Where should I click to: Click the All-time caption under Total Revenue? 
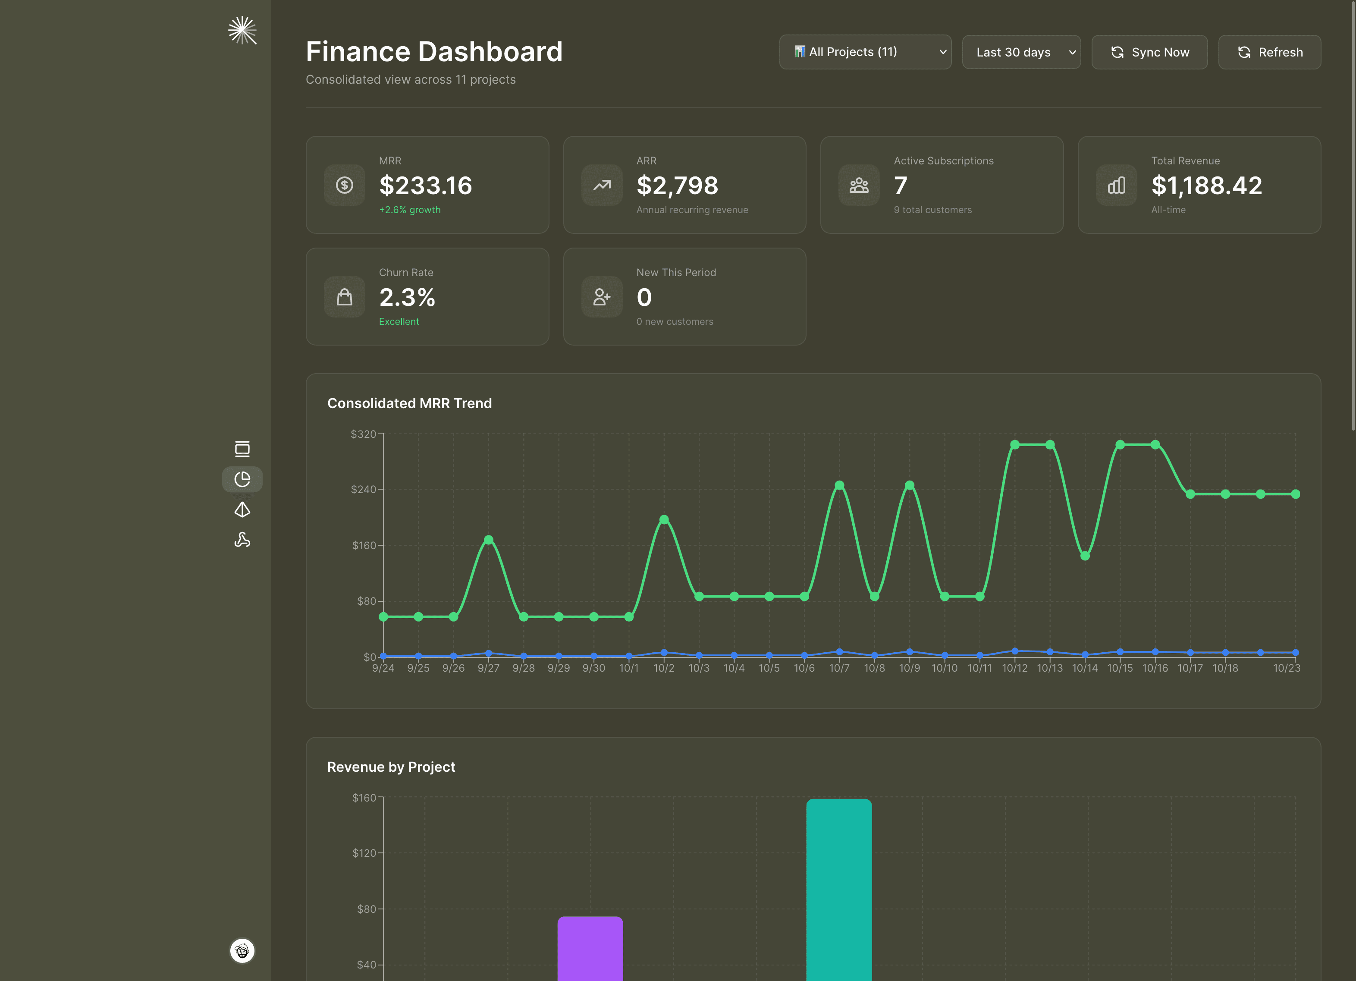pyautogui.click(x=1168, y=210)
